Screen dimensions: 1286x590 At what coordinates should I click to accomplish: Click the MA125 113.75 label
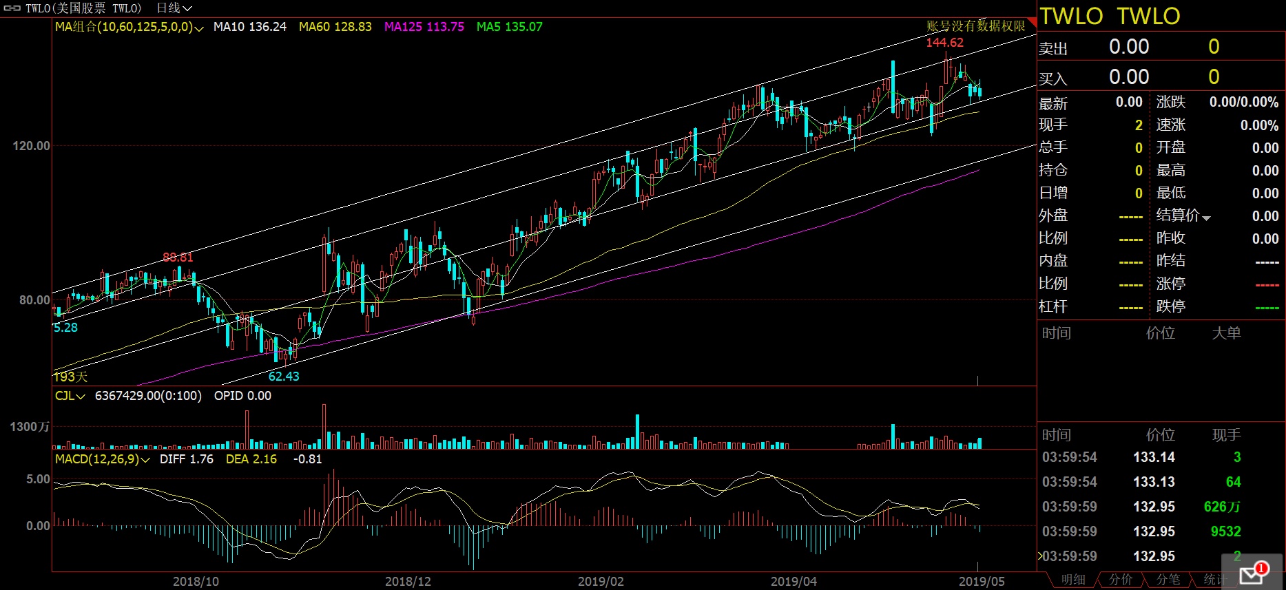point(424,27)
